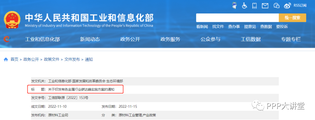Open the wheelchair accessibility mode icon
Image resolution: width=315 pixels, height=120 pixels.
[x=244, y=5]
